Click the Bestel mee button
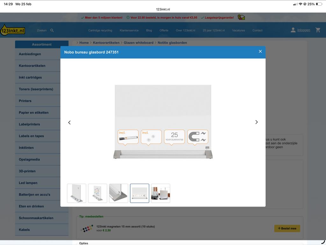The image size is (326, 245). click(287, 228)
